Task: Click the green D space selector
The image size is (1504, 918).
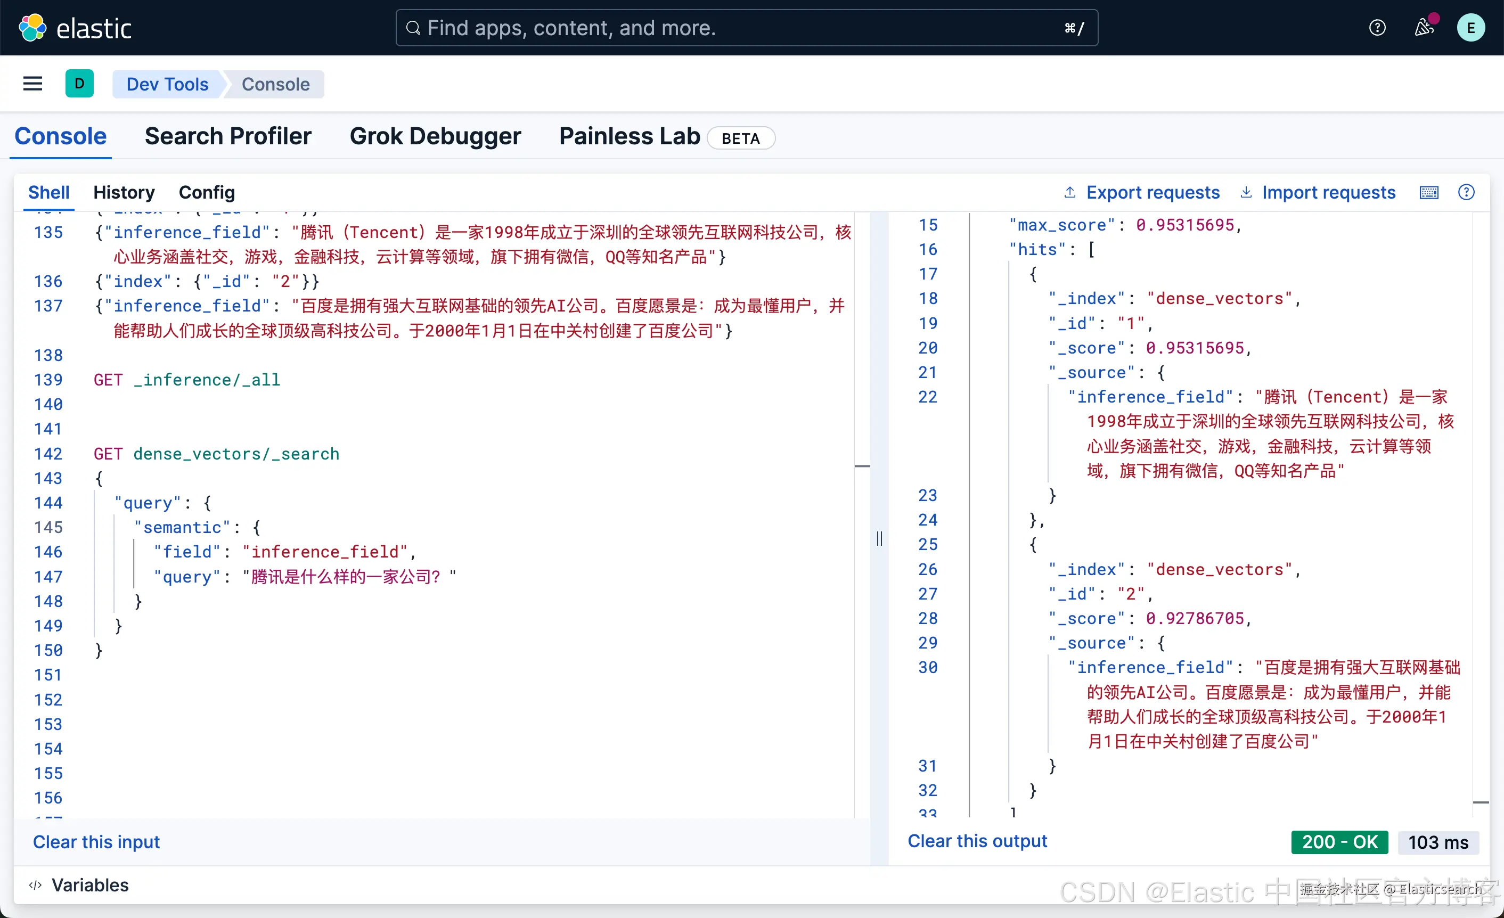Action: coord(79,84)
